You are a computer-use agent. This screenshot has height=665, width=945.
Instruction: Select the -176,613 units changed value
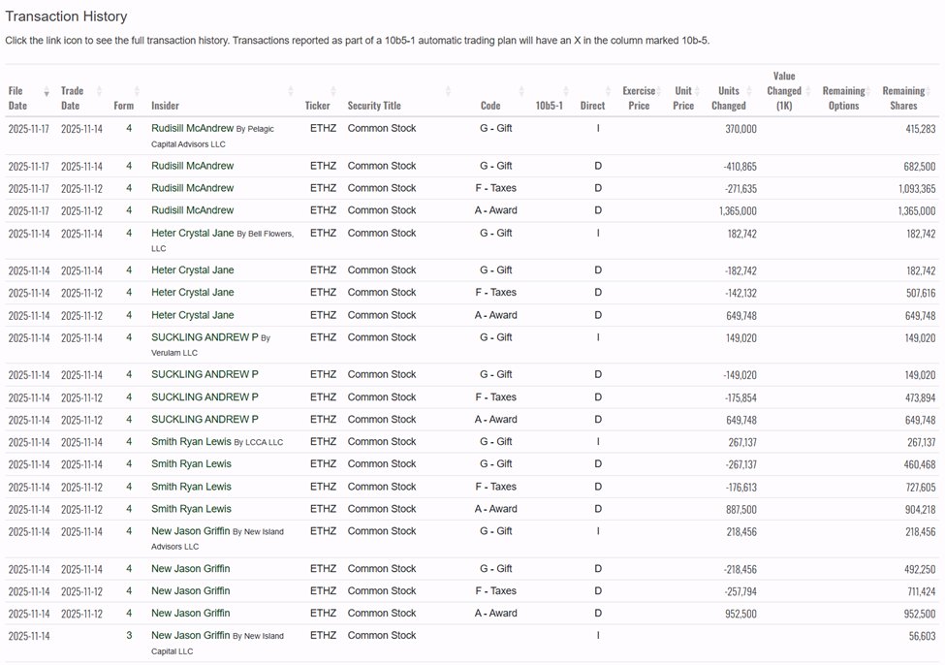coord(741,488)
